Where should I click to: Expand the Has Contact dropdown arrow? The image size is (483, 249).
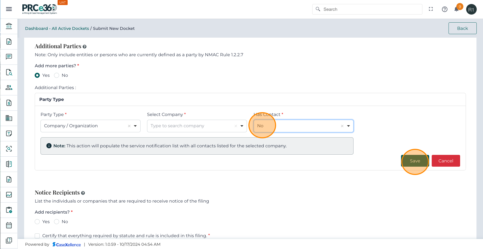tap(348, 126)
